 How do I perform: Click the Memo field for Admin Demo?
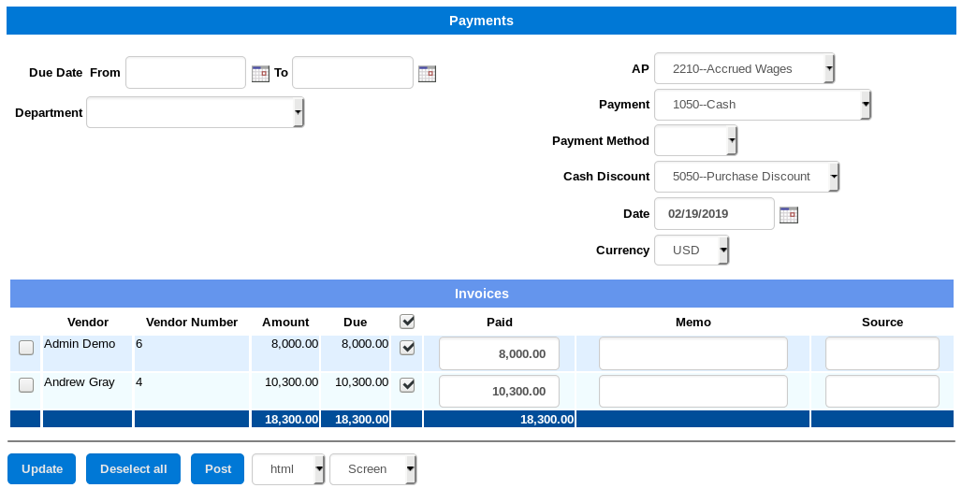click(x=693, y=353)
